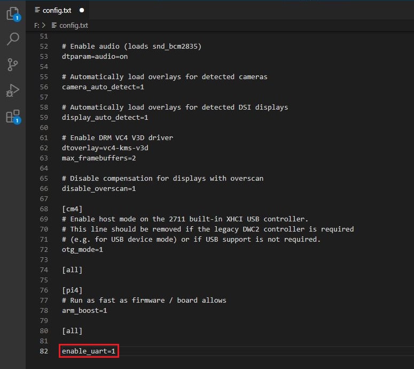Click the breadcrumb chevron separator

[x=44, y=25]
